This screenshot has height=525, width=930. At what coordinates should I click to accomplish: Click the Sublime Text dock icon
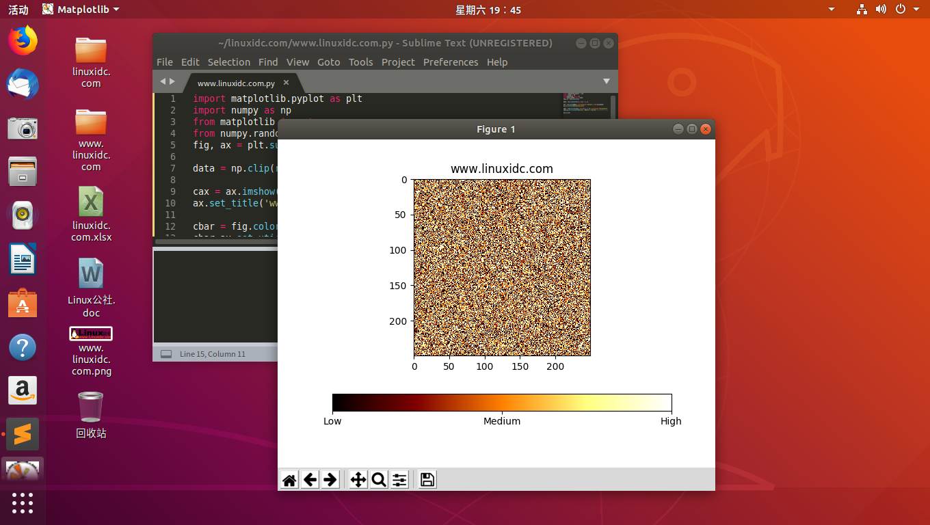tap(23, 434)
